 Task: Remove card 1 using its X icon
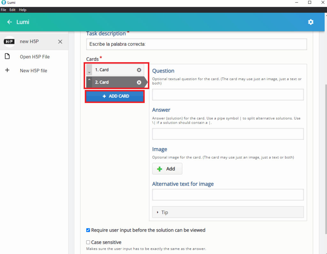click(139, 70)
